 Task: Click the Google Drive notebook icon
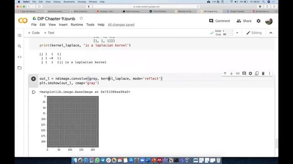click(x=34, y=18)
